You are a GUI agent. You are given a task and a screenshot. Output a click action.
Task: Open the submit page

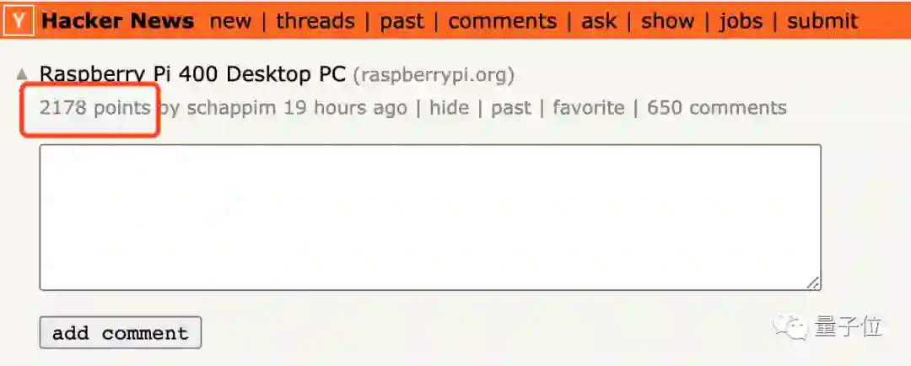click(x=822, y=21)
